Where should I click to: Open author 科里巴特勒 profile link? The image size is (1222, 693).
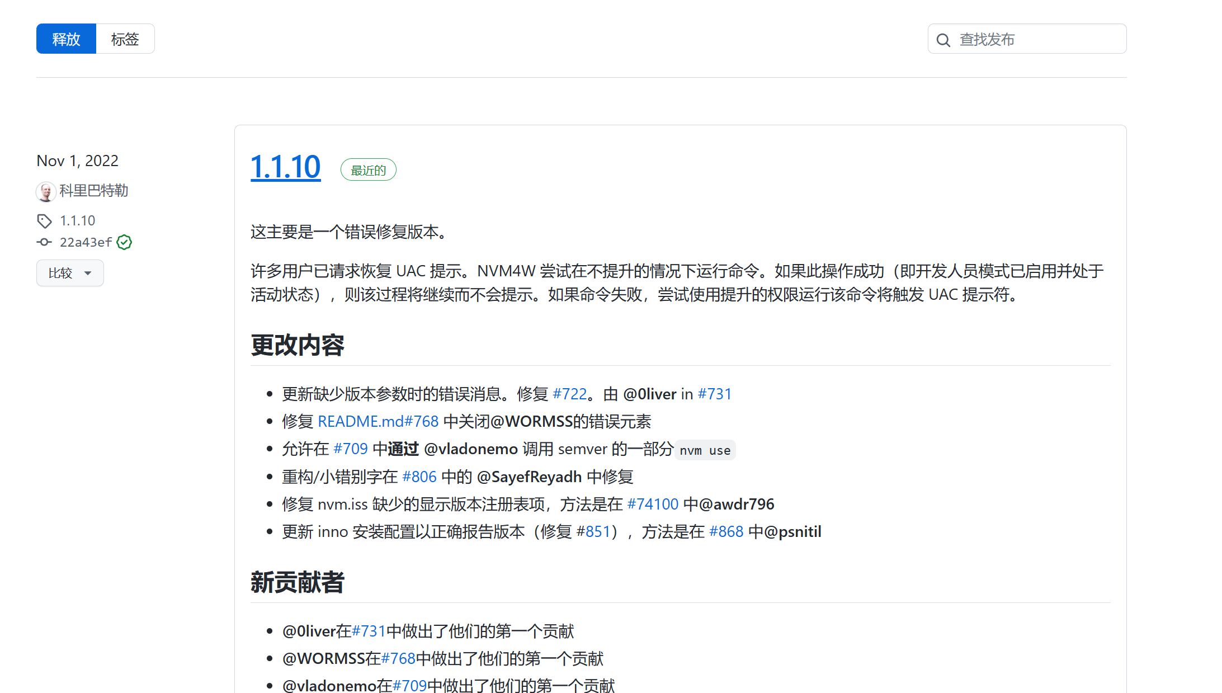tap(94, 191)
